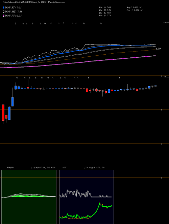Click the ADX panel heading
Screen dimensions: 169x224
64,168
